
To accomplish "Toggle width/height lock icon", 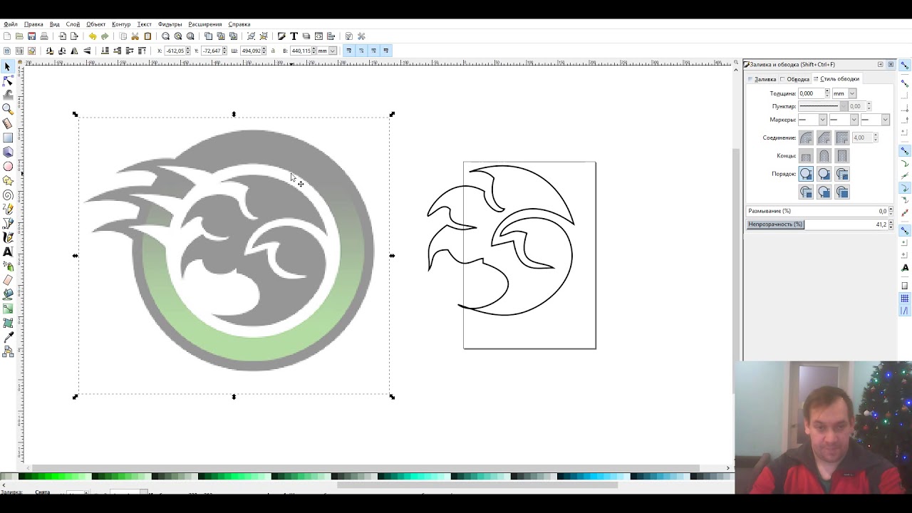I will pos(273,51).
